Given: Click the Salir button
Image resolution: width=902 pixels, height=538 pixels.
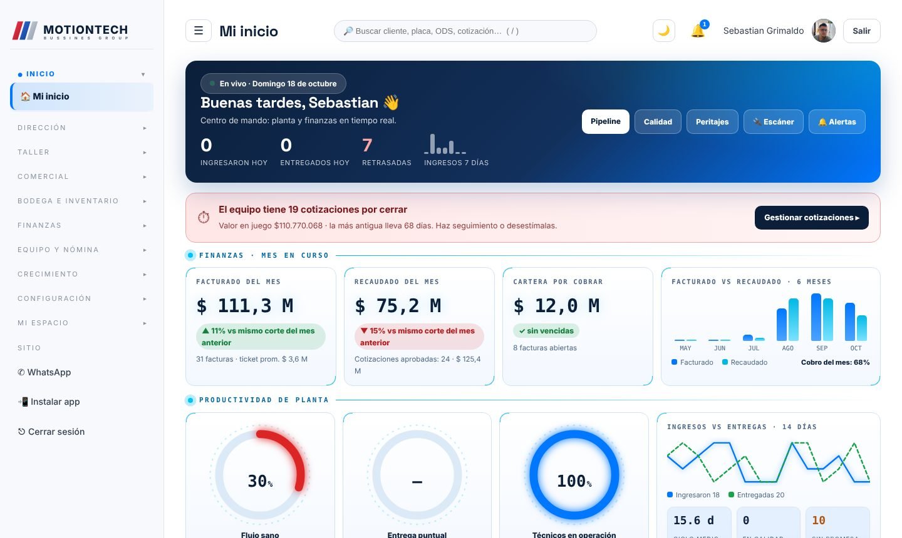Looking at the screenshot, I should point(862,31).
